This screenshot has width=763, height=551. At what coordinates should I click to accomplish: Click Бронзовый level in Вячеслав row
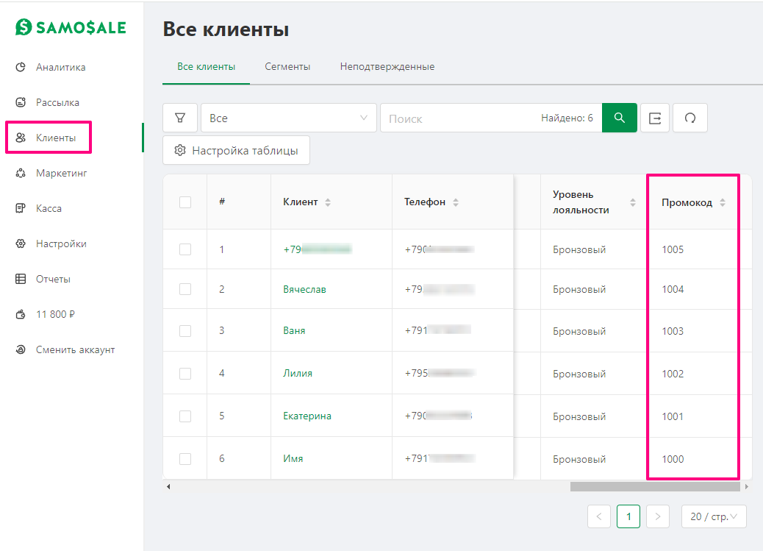[x=579, y=289]
